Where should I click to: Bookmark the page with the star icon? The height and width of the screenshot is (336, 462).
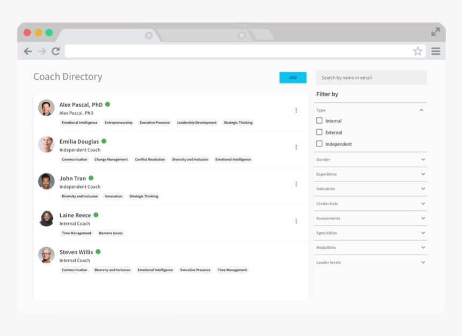point(417,51)
